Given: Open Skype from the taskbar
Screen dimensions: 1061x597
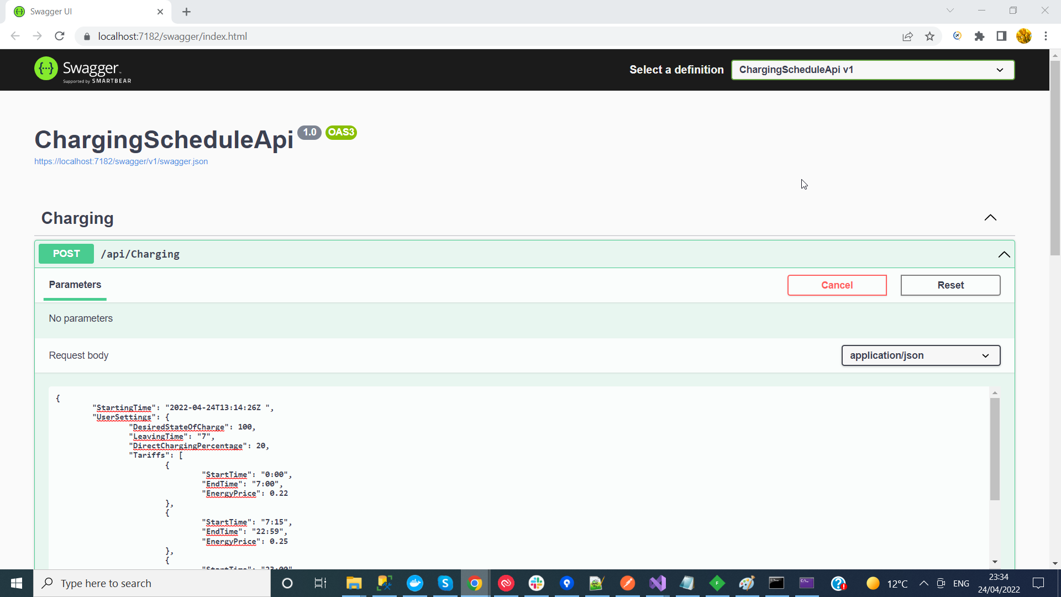Looking at the screenshot, I should tap(445, 583).
